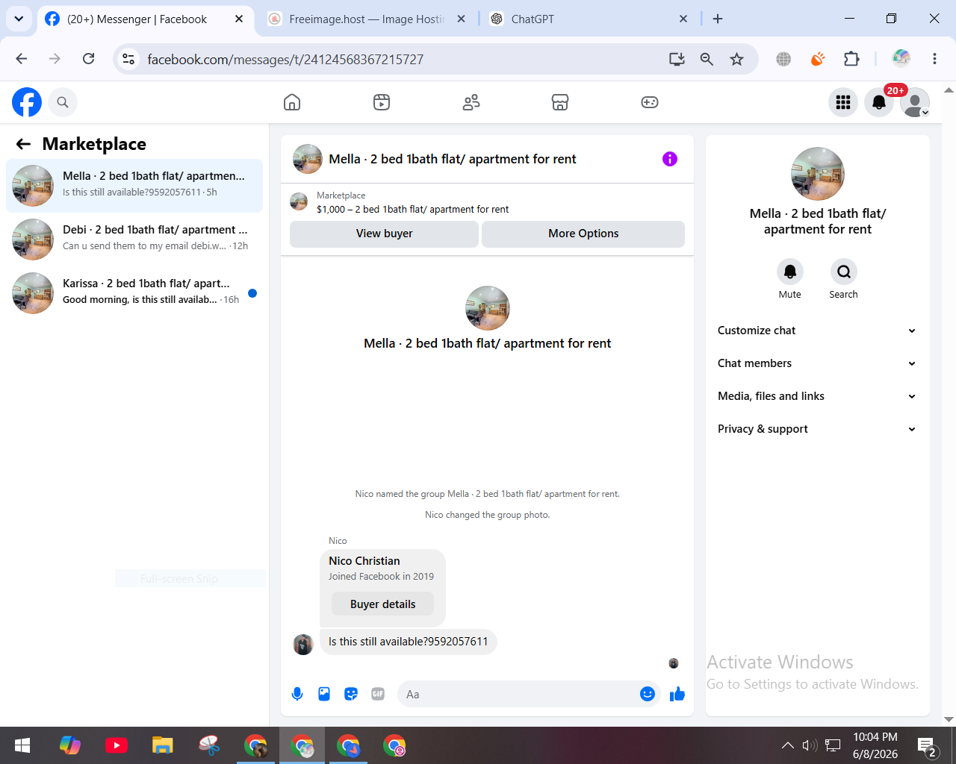Reload the Facebook page
Viewport: 956px width, 764px height.
[88, 59]
